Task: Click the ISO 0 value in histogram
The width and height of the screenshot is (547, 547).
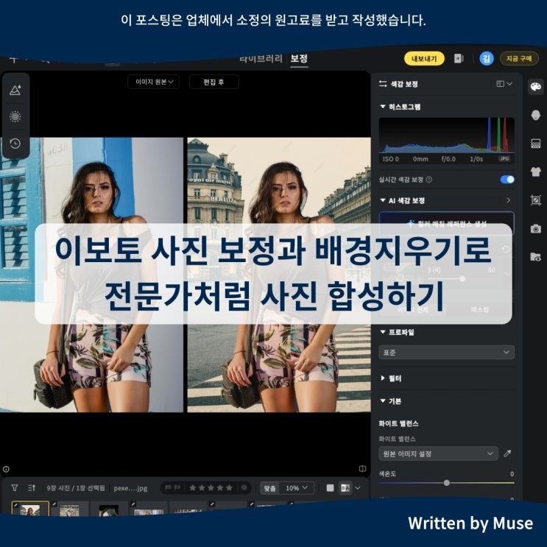Action: tap(391, 159)
